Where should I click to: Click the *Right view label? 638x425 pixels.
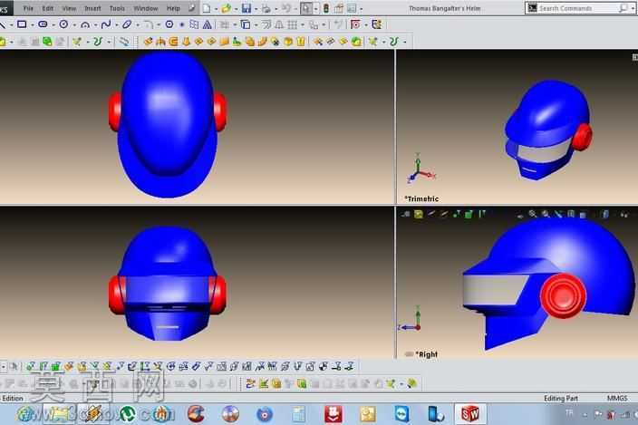point(427,354)
